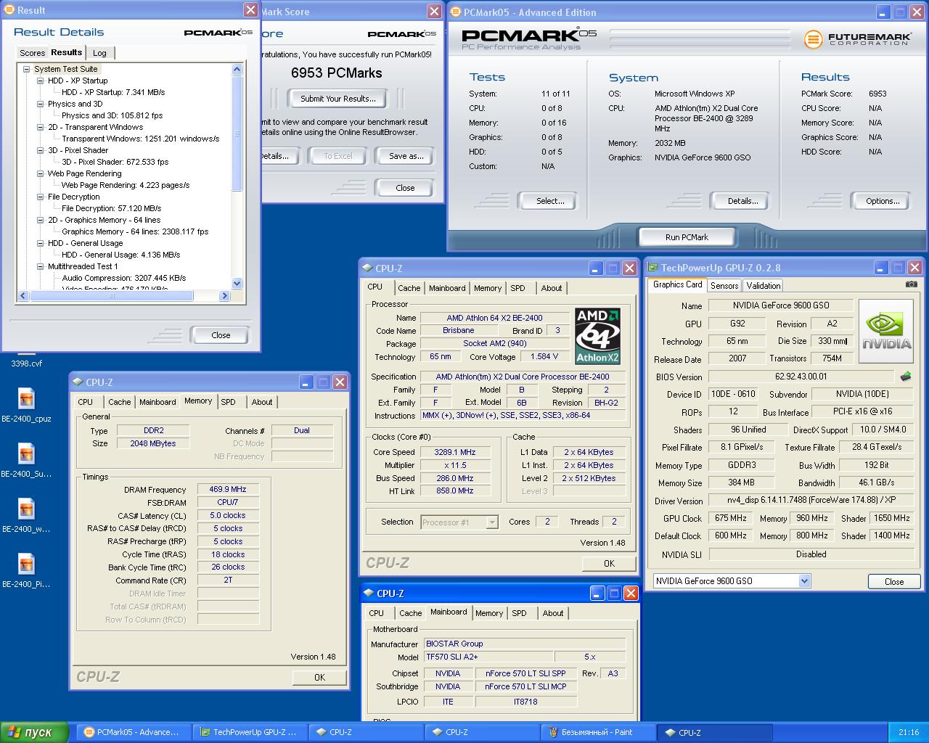929x743 pixels.
Task: Click BIOS save chip icon in GPU-Z
Action: pos(906,377)
